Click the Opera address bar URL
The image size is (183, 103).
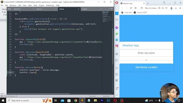click(151, 8)
